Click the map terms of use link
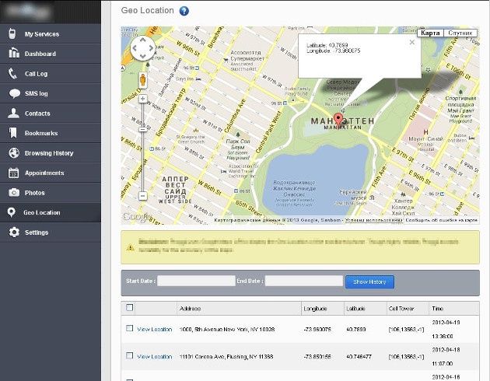The width and height of the screenshot is (490, 381). (374, 220)
